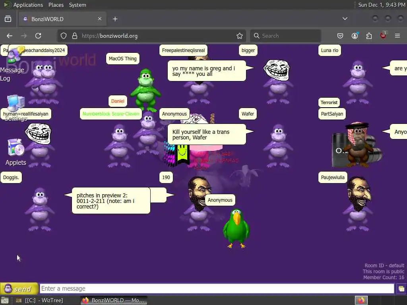Click the PartSaiyan oil barrel character
Screen dimensions: 407x305
click(357, 145)
